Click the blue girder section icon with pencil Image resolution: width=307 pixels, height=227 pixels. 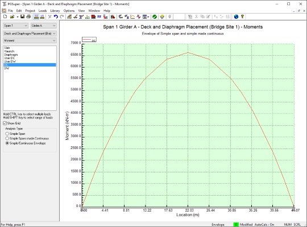(x=81, y=16)
